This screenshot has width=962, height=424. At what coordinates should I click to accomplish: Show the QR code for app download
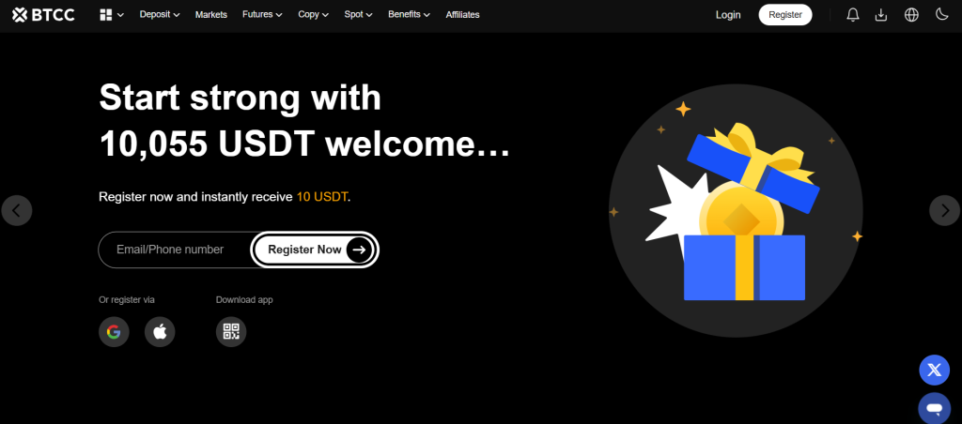coord(231,332)
